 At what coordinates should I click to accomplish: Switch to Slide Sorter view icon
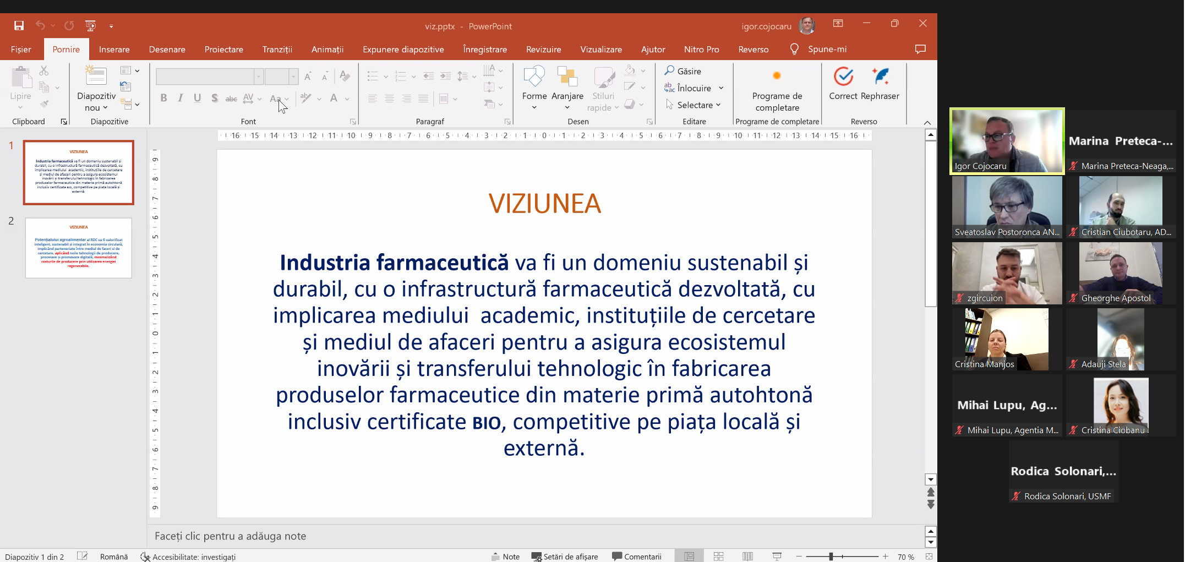tap(718, 556)
